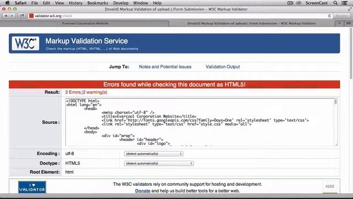This screenshot has height=199, width=353.
Task: Open the Develop menu
Action: point(121,3)
